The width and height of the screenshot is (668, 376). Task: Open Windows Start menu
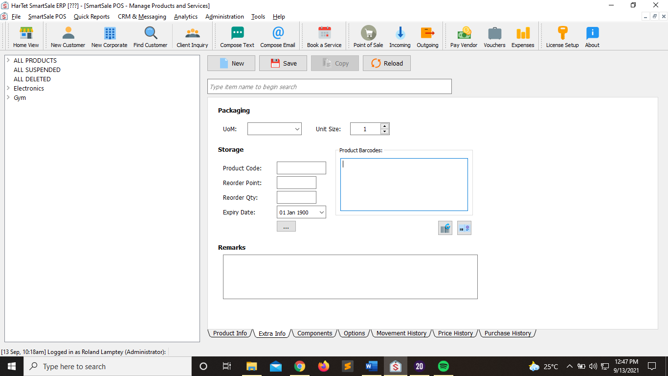[x=12, y=366]
